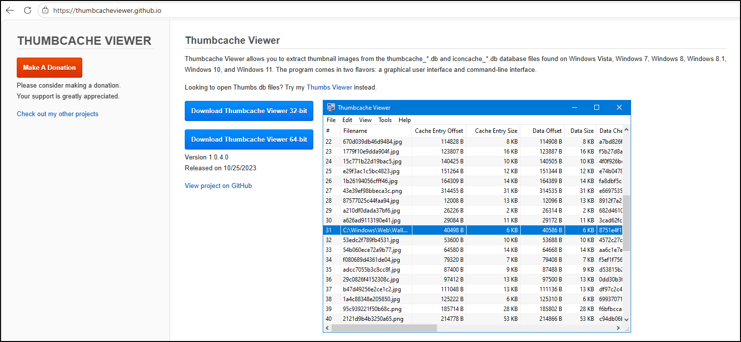This screenshot has width=741, height=342.
Task: Close the Thumbcache Viewer window
Action: click(619, 107)
